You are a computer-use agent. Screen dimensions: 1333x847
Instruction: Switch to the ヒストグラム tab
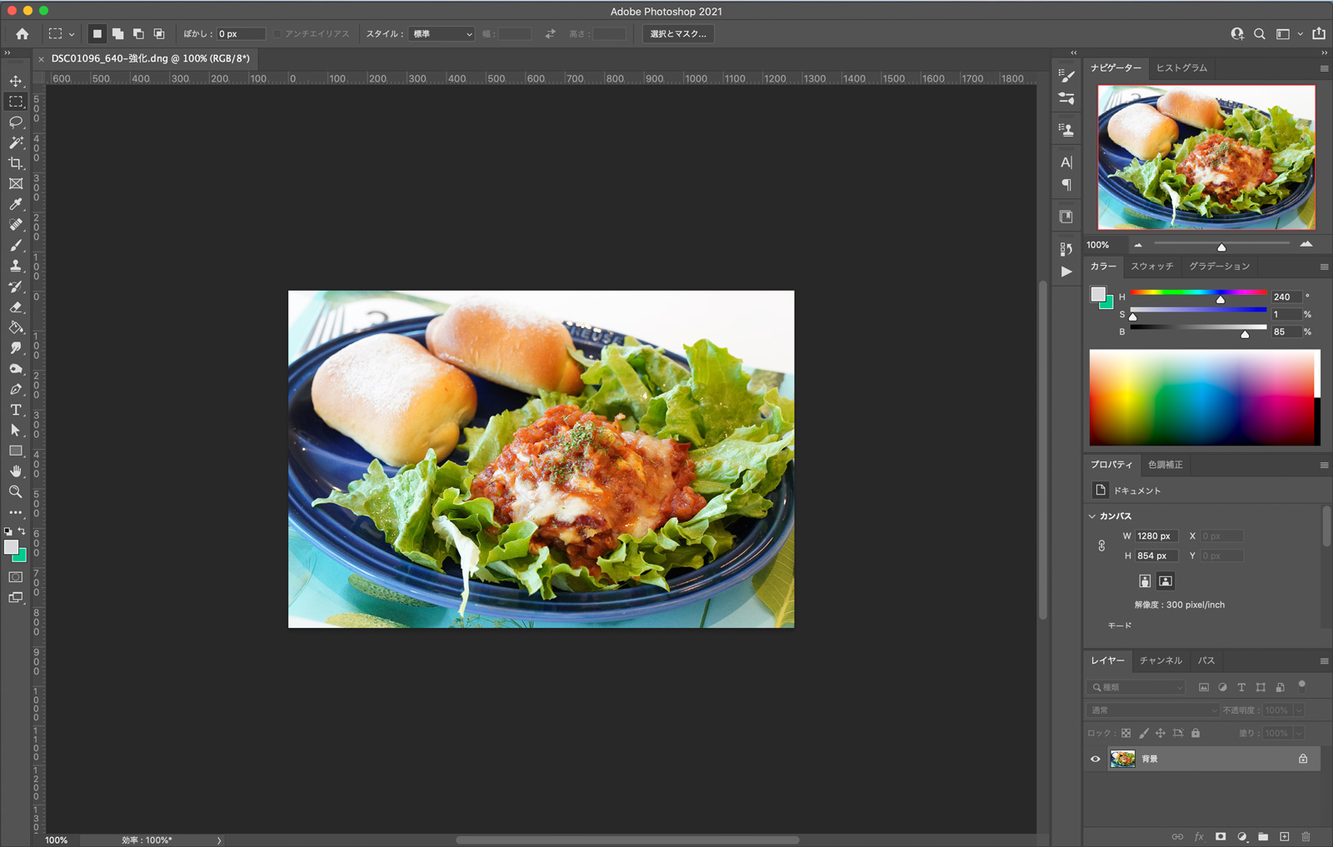click(1181, 68)
